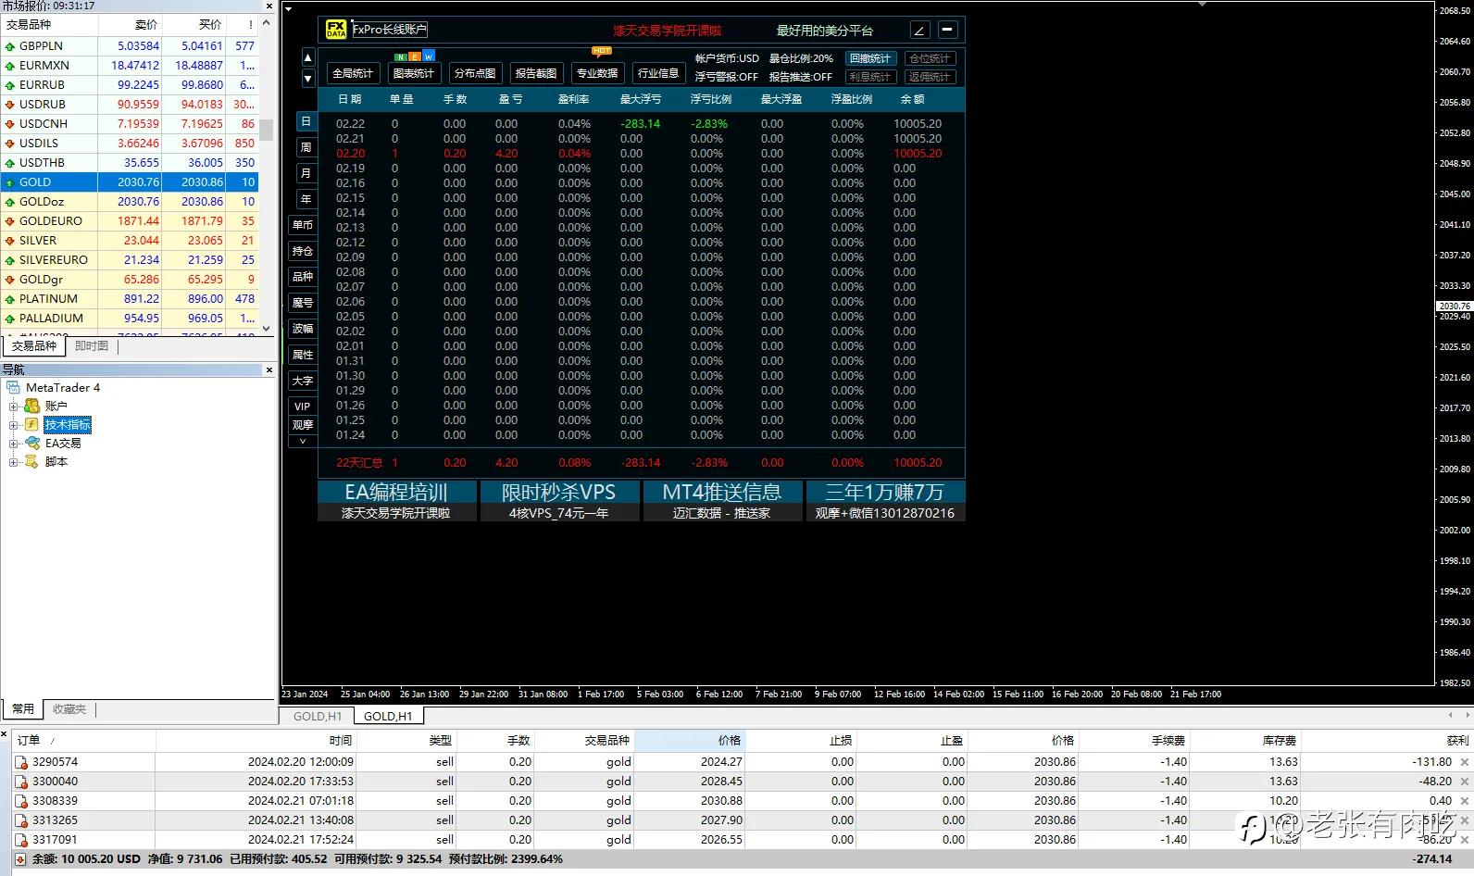Select the SILVER row in Market Watch
1474x876 pixels.
[130, 241]
